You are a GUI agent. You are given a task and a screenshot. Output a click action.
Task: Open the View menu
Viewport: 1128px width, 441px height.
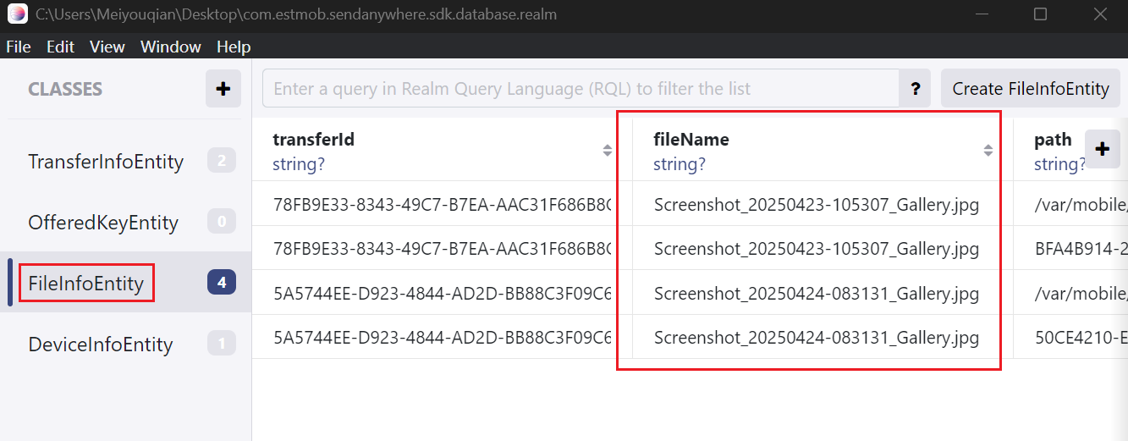coord(107,47)
